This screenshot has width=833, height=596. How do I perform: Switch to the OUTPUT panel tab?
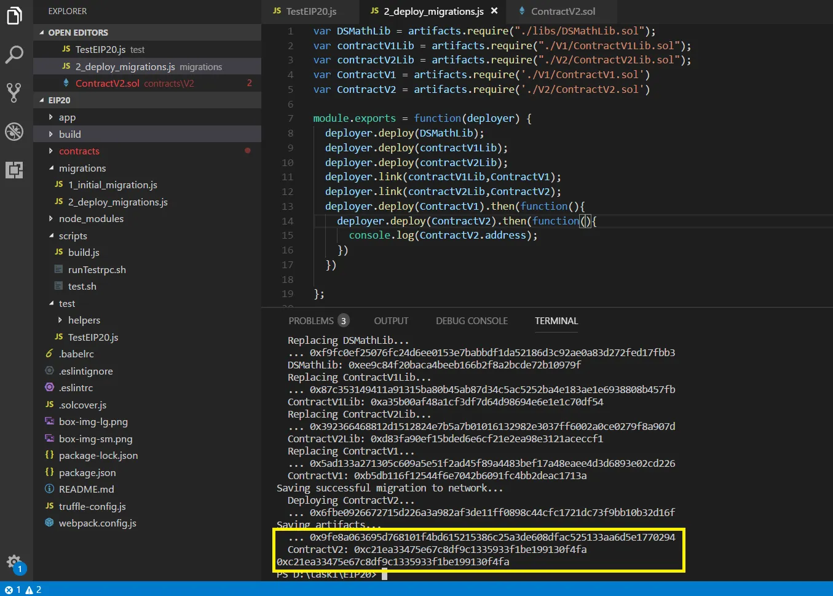pos(391,321)
